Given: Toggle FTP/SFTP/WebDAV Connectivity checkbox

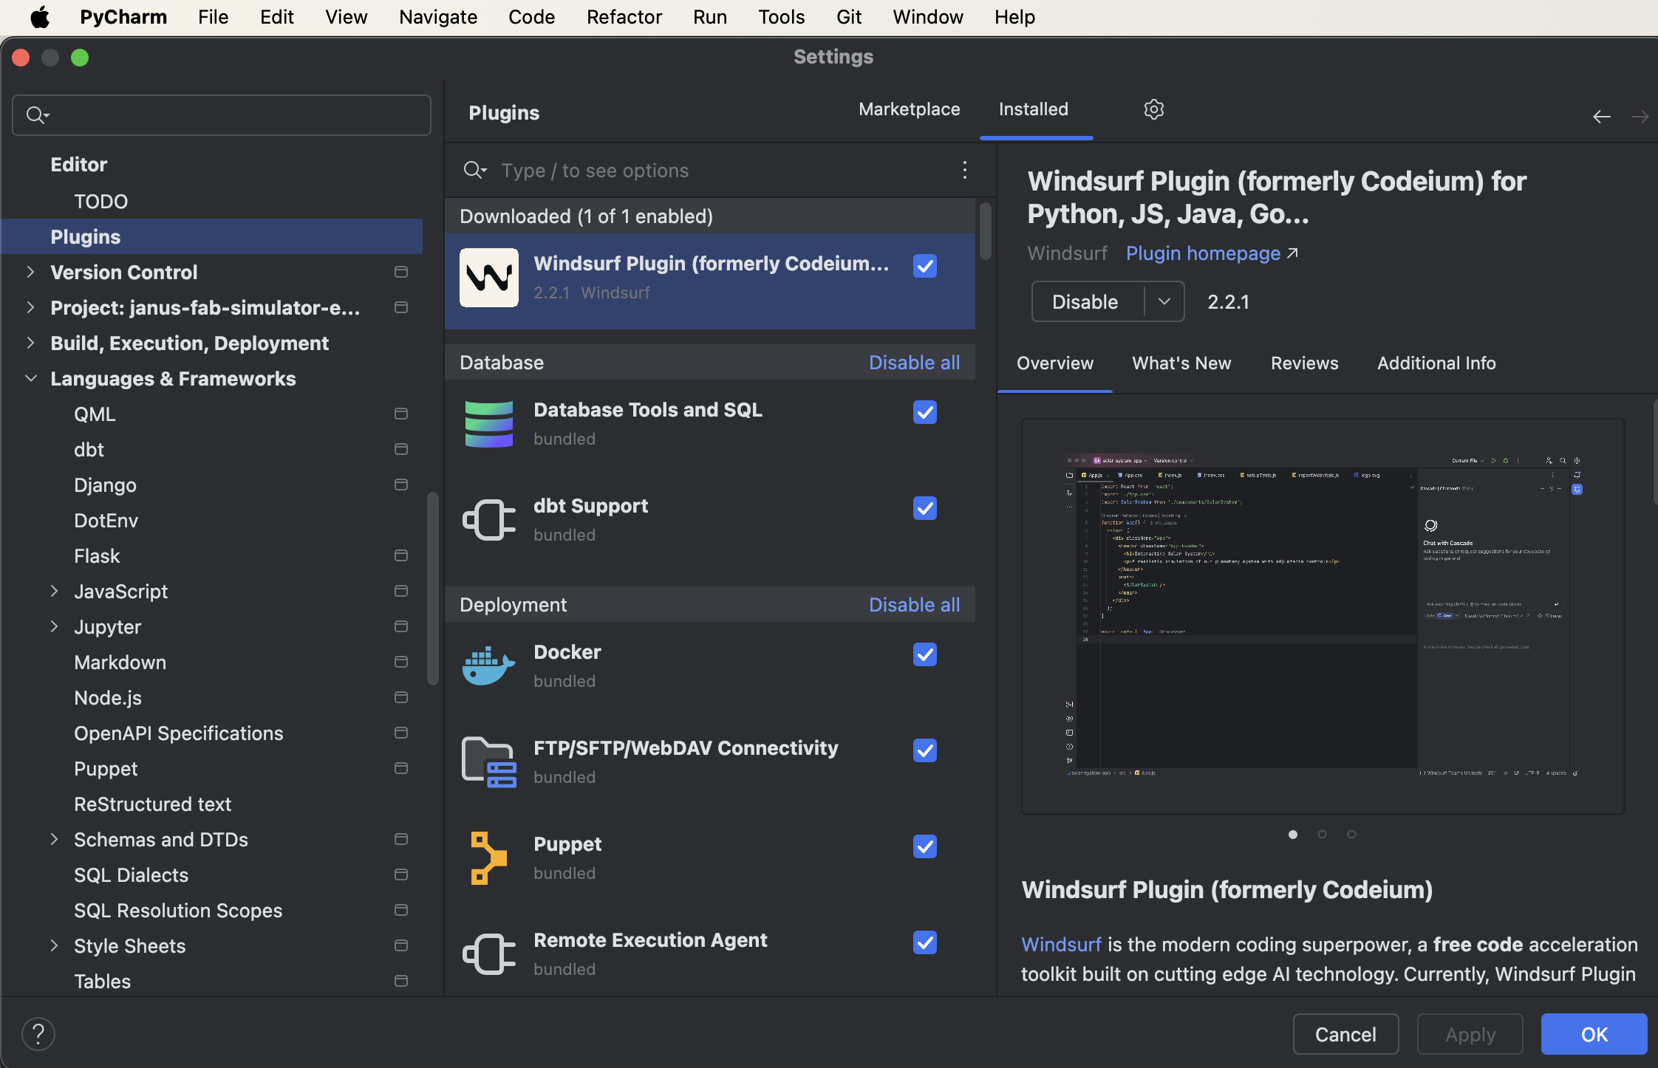Looking at the screenshot, I should point(925,750).
